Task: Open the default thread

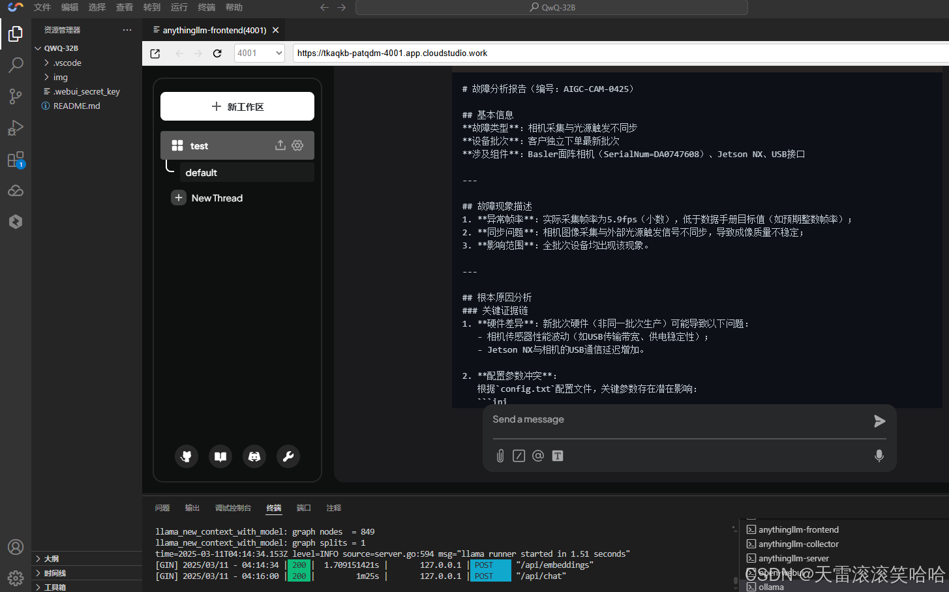Action: [x=247, y=173]
